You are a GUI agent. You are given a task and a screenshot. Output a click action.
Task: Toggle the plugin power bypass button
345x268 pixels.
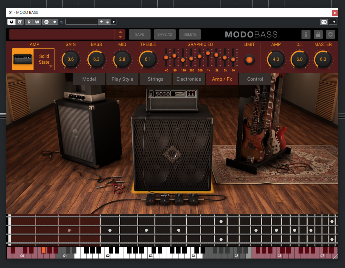tap(11, 22)
